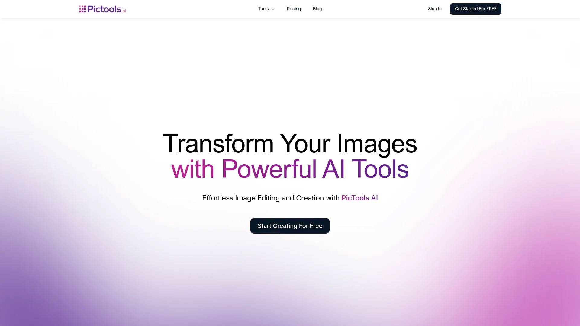Image resolution: width=580 pixels, height=326 pixels.
Task: Click the Blog navigation link
Action: click(x=317, y=9)
